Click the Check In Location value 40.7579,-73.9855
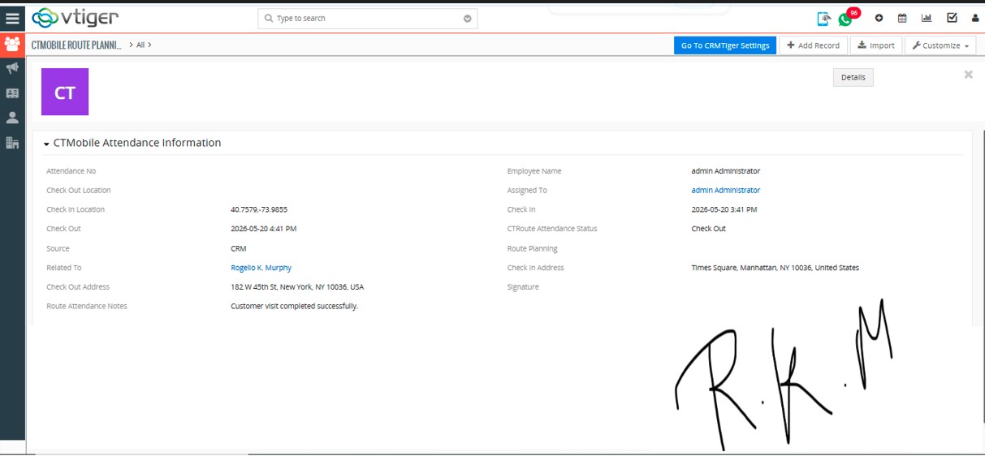Screen dimensions: 985x456 click(259, 209)
